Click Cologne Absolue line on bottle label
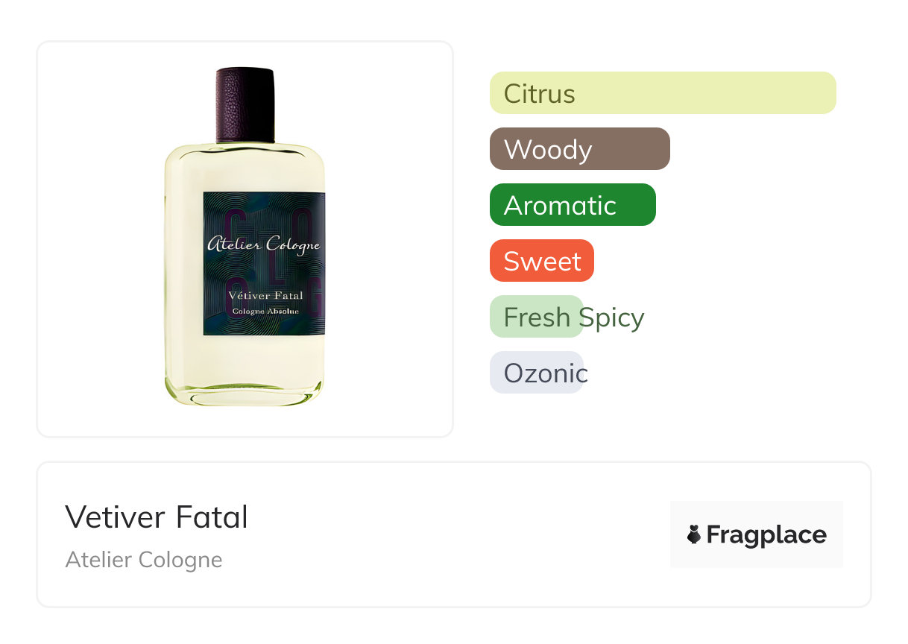Image resolution: width=908 pixels, height=644 pixels. pos(265,312)
